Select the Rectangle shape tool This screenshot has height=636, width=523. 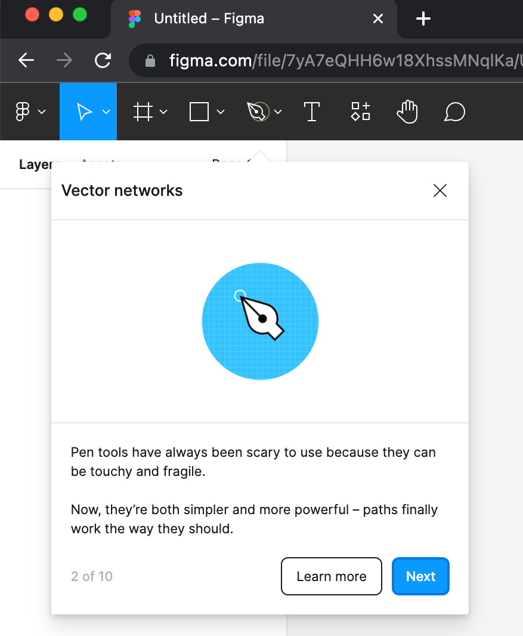click(199, 112)
